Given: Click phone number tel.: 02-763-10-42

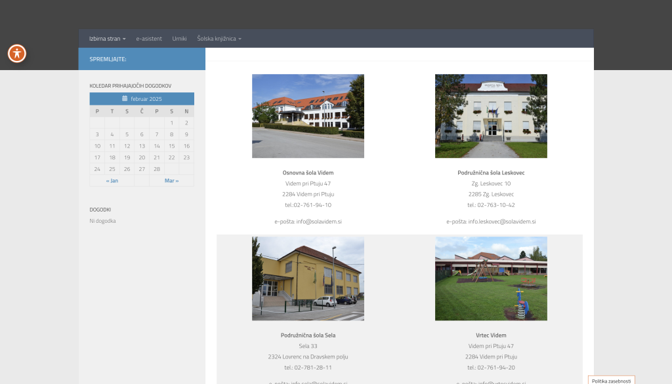Looking at the screenshot, I should coord(491,205).
